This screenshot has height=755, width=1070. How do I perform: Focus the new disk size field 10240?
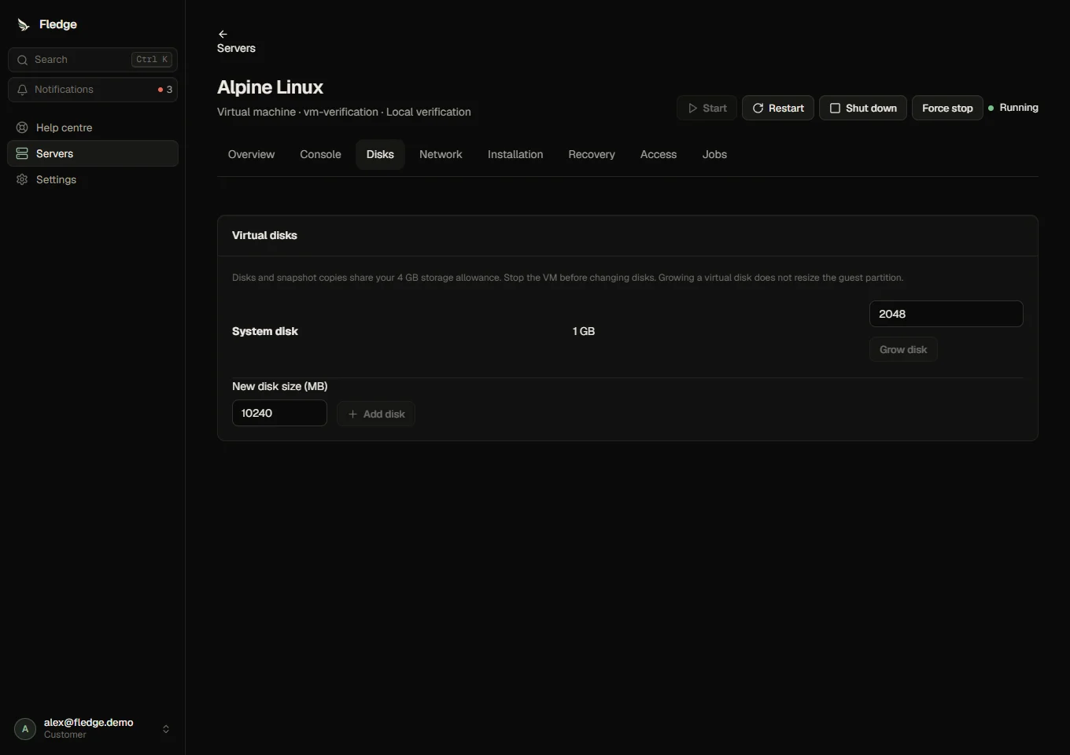pos(279,413)
